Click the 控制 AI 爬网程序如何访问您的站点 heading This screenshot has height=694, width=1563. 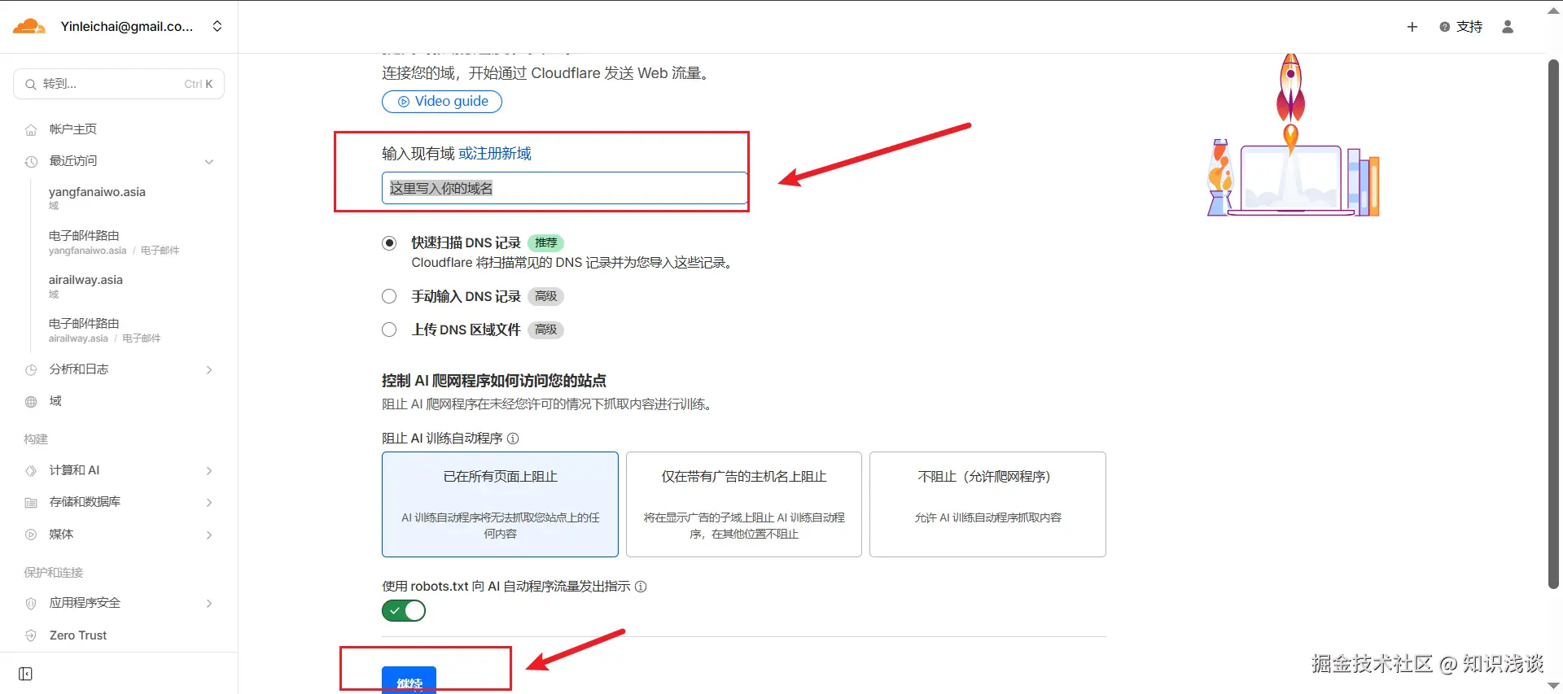494,380
